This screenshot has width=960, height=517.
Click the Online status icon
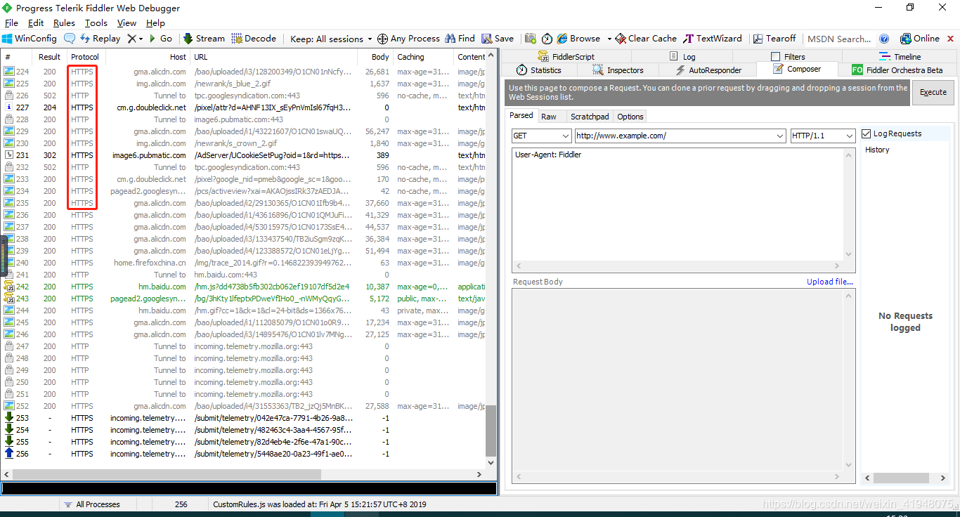(906, 39)
